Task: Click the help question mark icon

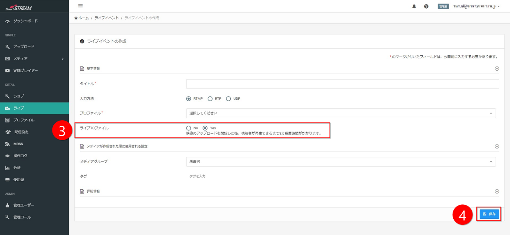Action: click(426, 6)
